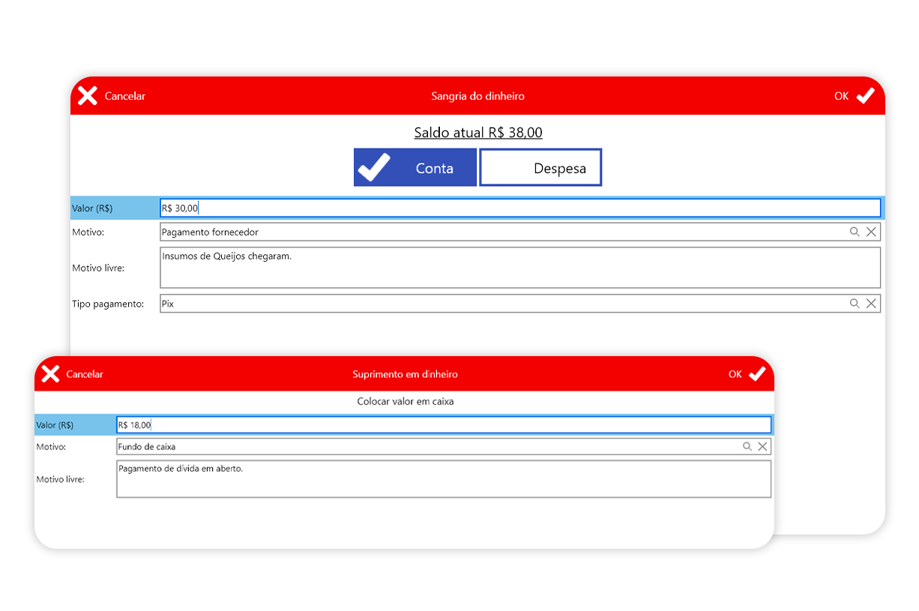
Task: Open search for Pagamento fornecedor Motivo field
Action: point(855,232)
